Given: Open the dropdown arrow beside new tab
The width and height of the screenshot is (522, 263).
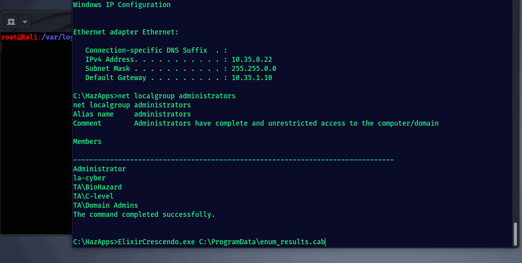Looking at the screenshot, I should tap(25, 22).
